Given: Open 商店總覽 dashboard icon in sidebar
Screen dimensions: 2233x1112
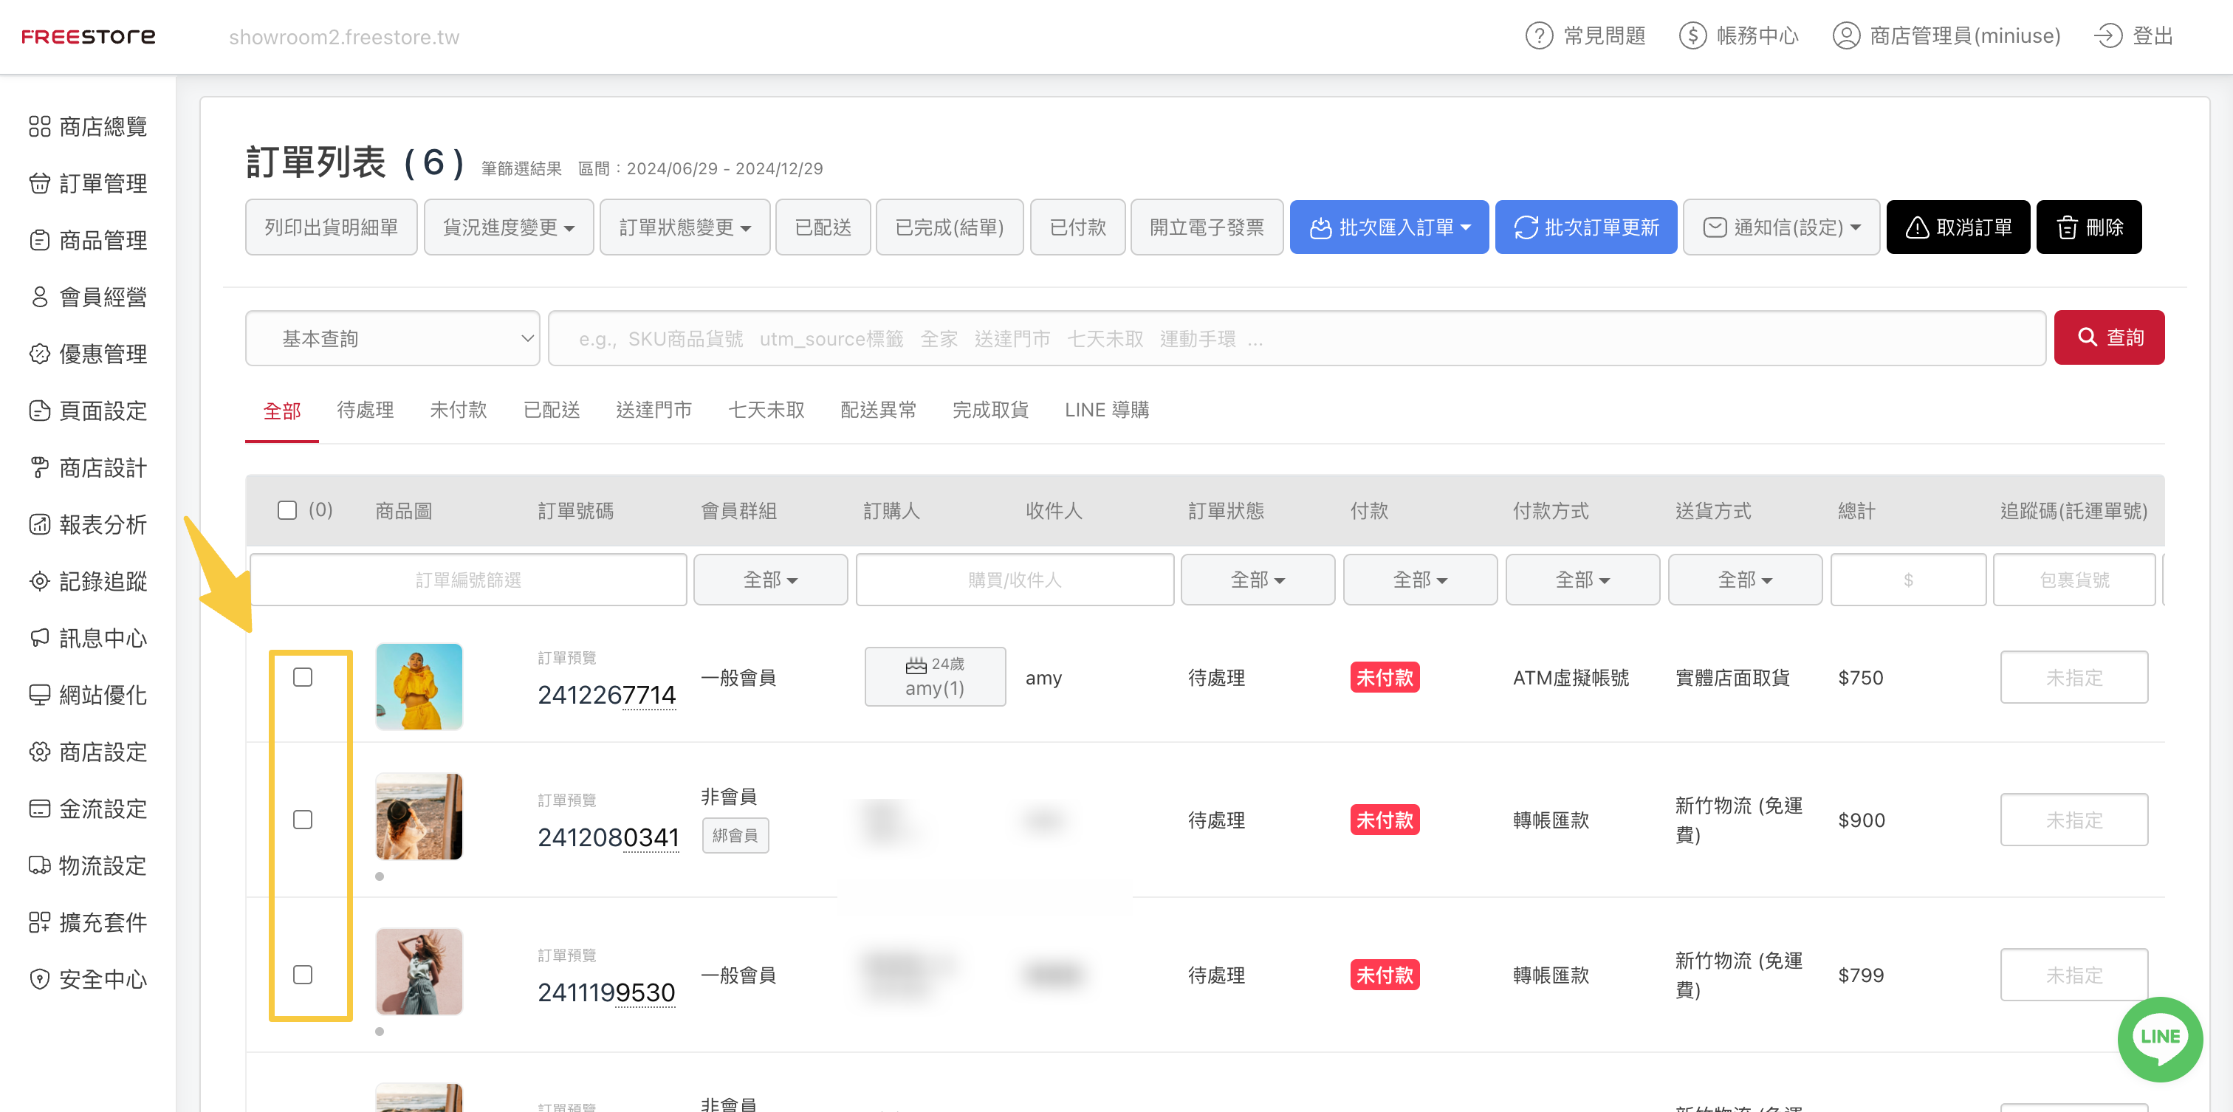Looking at the screenshot, I should click(40, 126).
